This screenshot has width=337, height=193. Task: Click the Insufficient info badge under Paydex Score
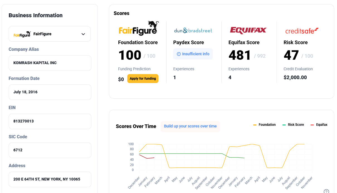click(193, 54)
